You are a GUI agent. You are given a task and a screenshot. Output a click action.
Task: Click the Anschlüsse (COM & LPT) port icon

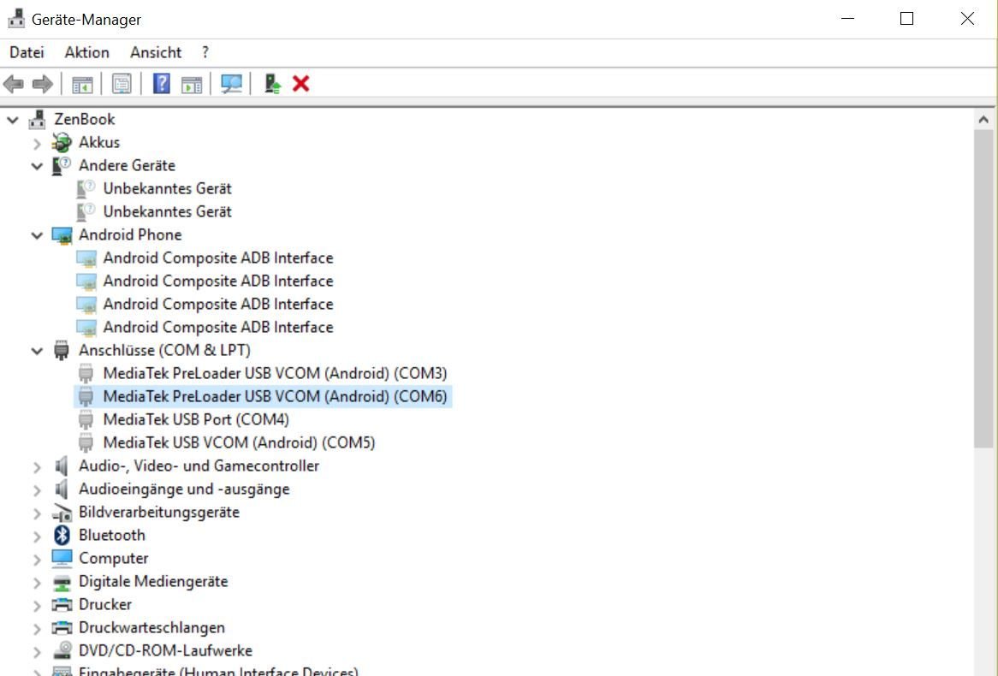point(62,350)
